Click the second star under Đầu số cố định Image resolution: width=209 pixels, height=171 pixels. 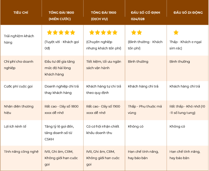point(139,33)
